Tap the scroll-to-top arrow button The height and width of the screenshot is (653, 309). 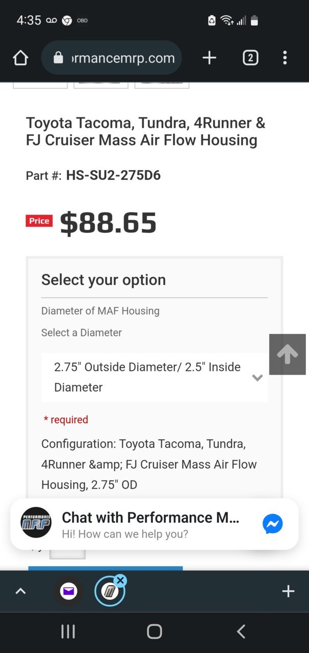(288, 354)
